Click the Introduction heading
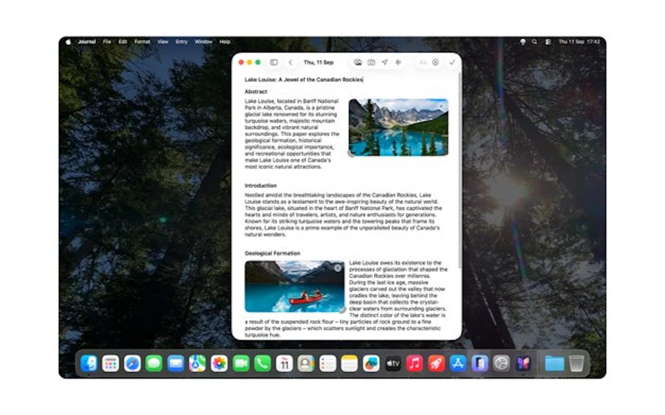This screenshot has width=665, height=415. click(x=261, y=186)
